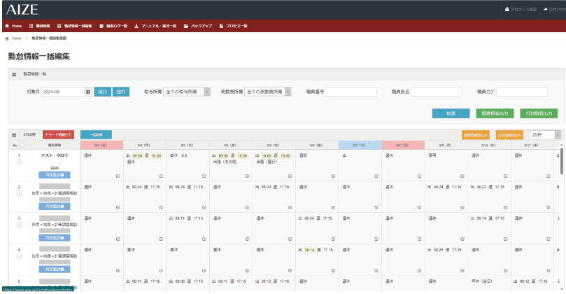Open the edit icon in row 1's 9/1 cell
This screenshot has width=566, height=294.
(118, 175)
